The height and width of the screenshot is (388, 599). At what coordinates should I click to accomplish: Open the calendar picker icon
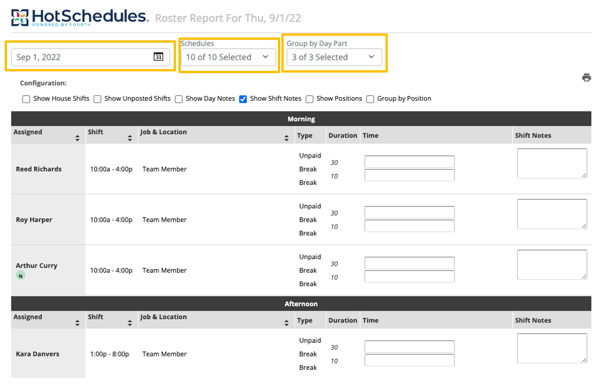coord(158,57)
